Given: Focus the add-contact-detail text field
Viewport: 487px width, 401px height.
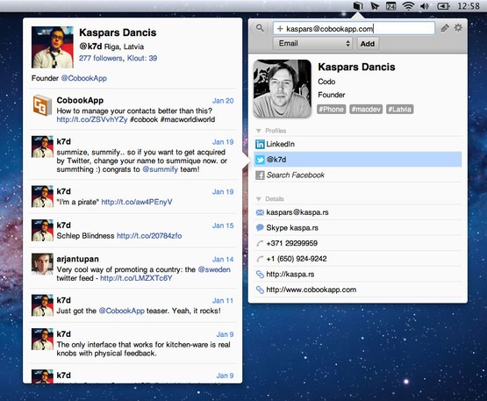Looking at the screenshot, I should tap(355, 29).
